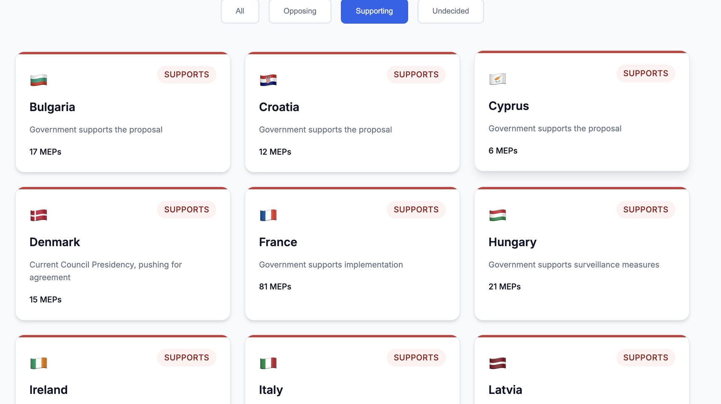Click the Croatia flag icon
This screenshot has height=404, width=721.
268,80
